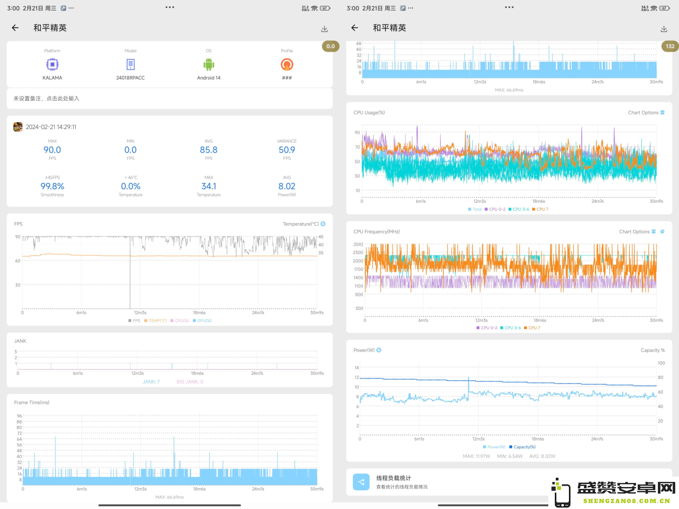Toggle CPU(%) series in FPS chart legend
Image resolution: width=679 pixels, height=509 pixels.
[x=180, y=321]
